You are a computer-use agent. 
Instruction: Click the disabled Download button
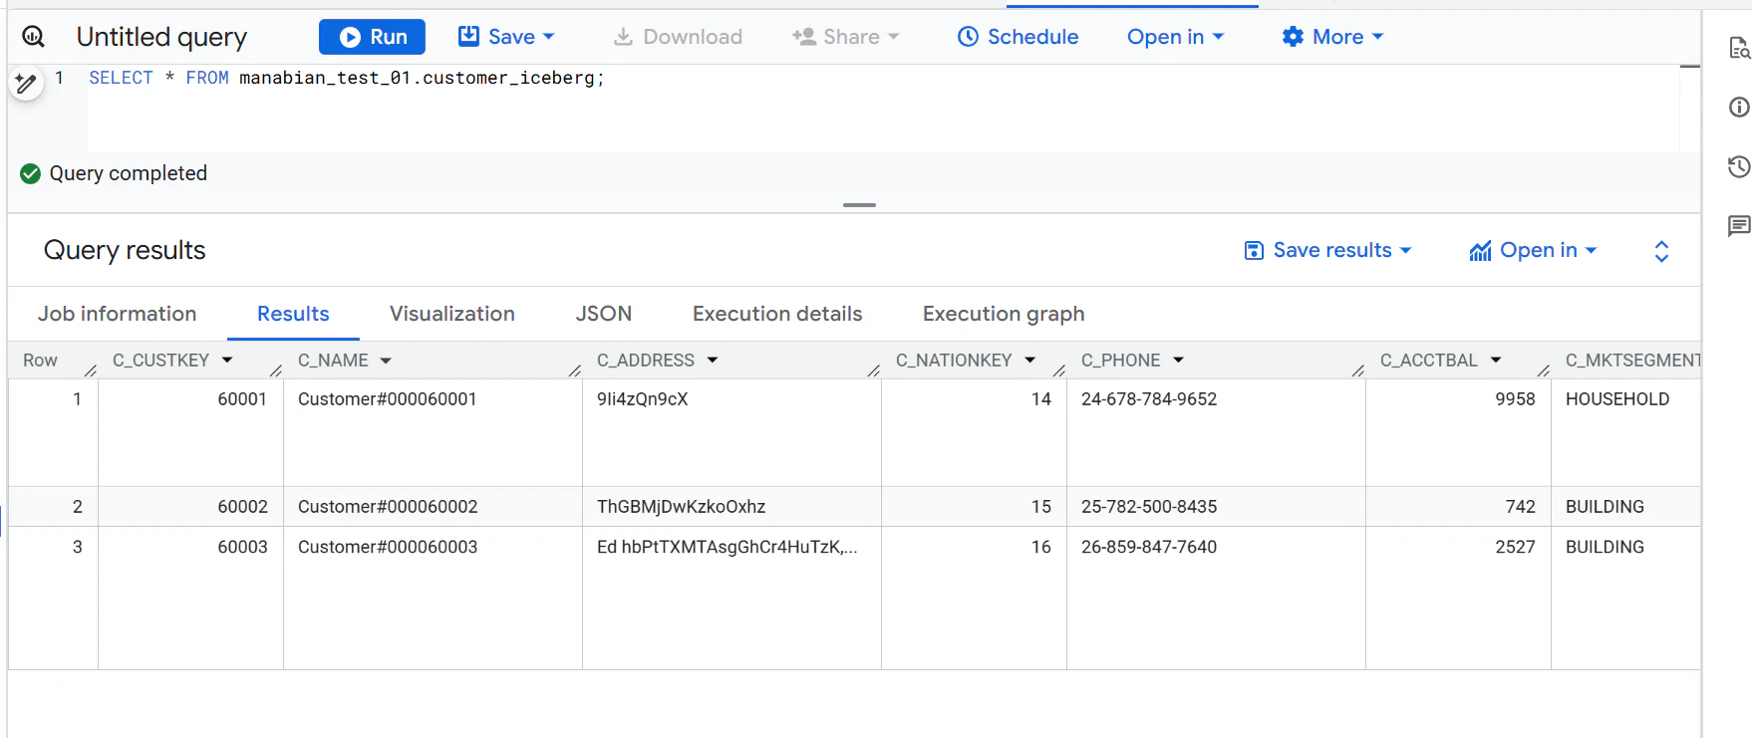(678, 37)
